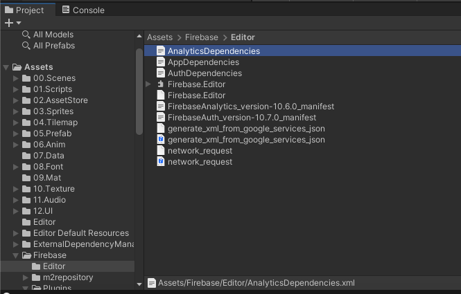461x294 pixels.
Task: Select the 01.Scripts folder label
Action: pos(53,89)
